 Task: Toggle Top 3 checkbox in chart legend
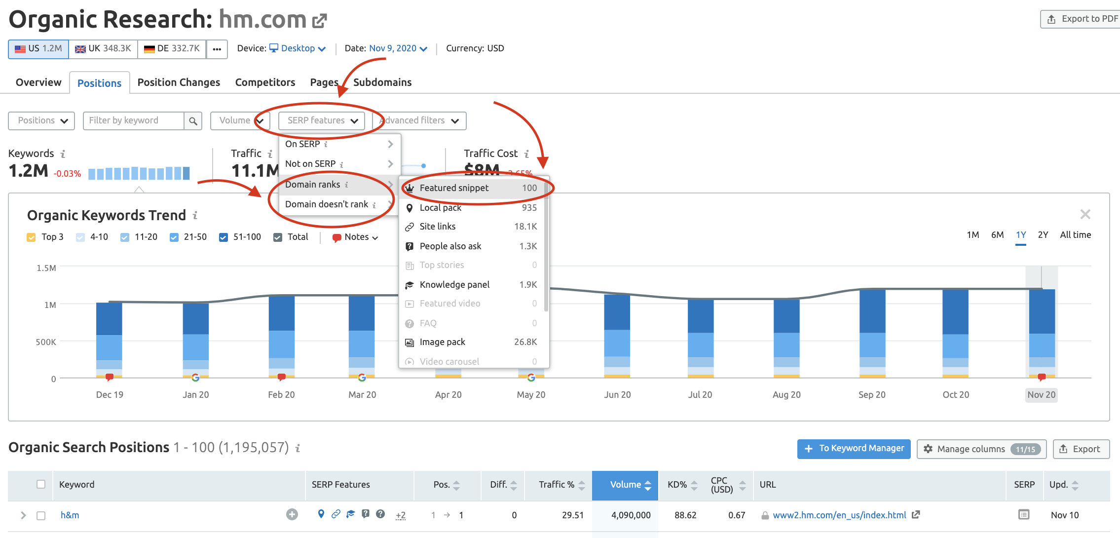[31, 237]
